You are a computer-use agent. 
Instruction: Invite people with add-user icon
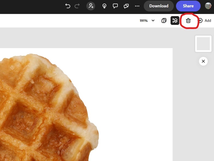(91, 6)
